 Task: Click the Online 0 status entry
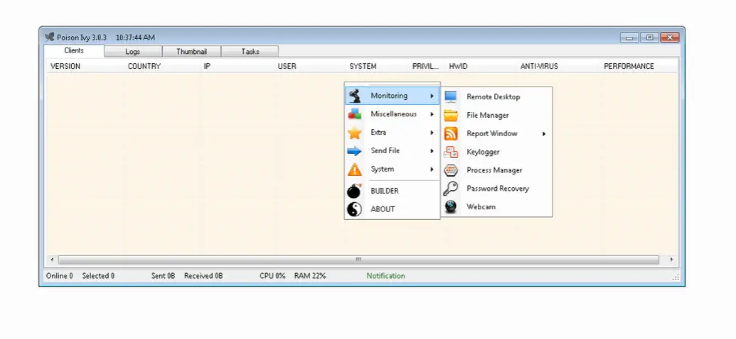(x=60, y=276)
